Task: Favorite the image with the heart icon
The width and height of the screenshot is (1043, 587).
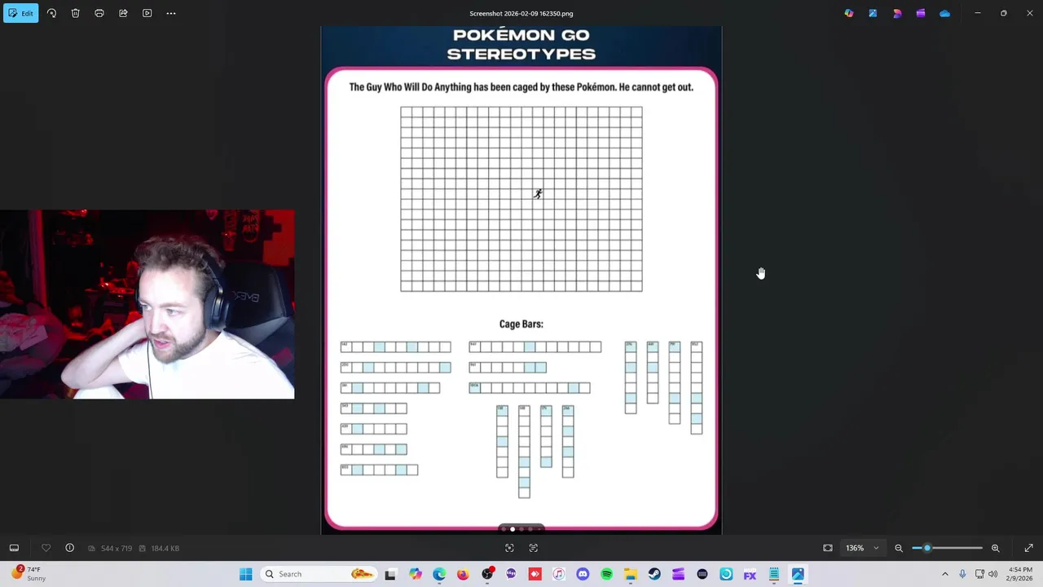Action: [46, 548]
